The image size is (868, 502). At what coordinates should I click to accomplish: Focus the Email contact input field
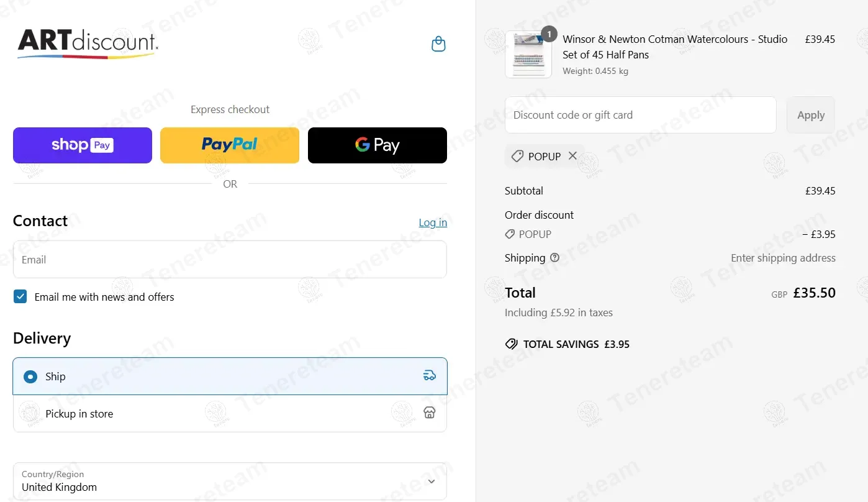[x=230, y=260]
